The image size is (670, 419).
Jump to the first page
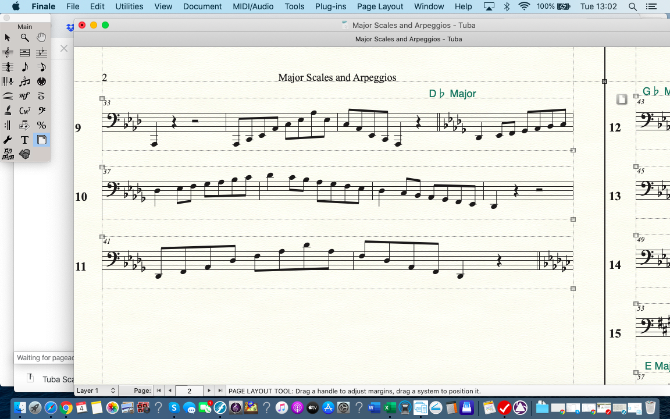point(159,390)
